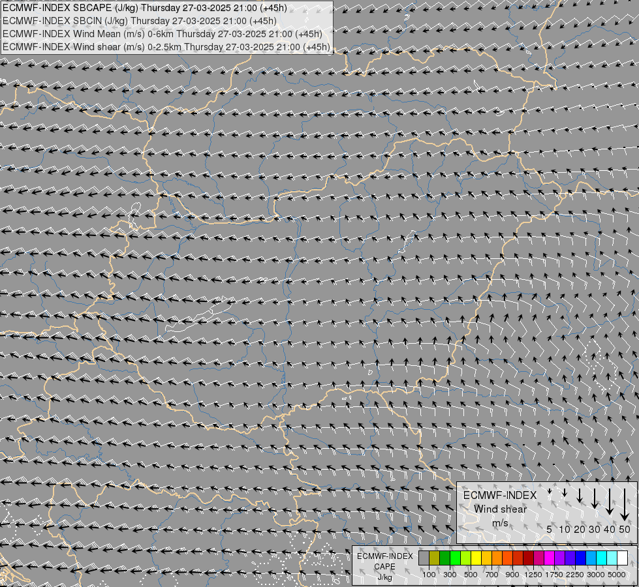Click the Wind shear 0-2.5km title line
This screenshot has width=639, height=587.
[x=166, y=47]
